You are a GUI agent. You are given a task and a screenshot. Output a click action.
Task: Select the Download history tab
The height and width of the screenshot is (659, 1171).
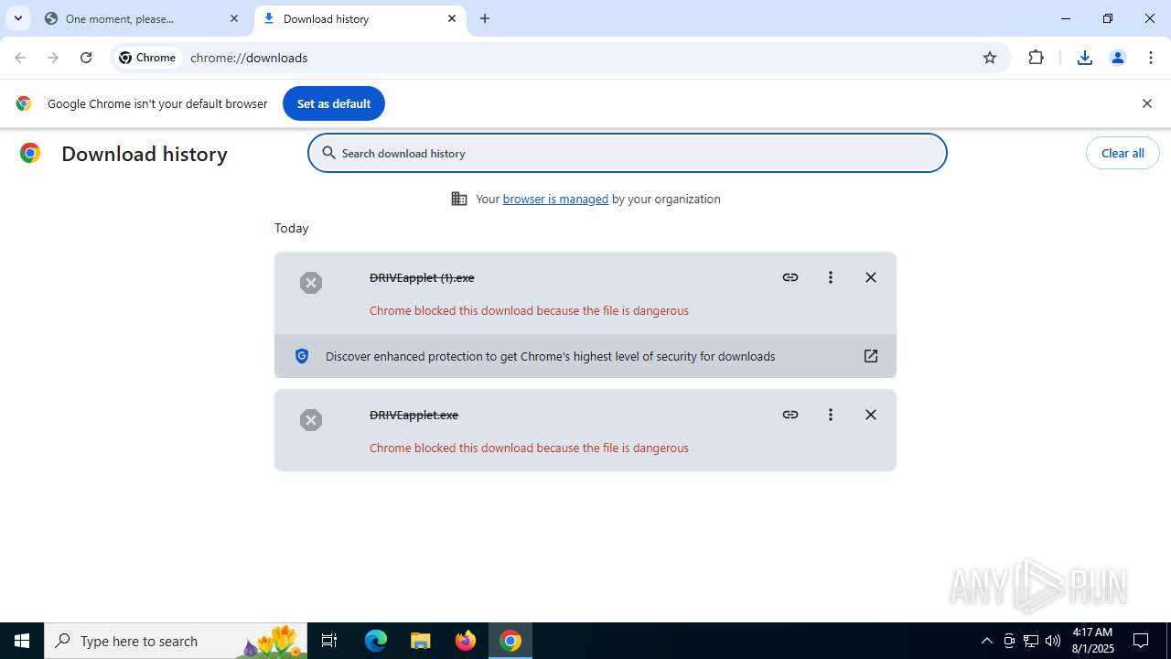tap(361, 18)
